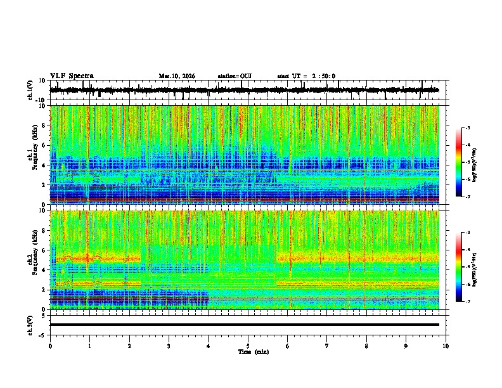Screen dimensions: 502x388
Task: Click time axis tick label "3"
Action: pyautogui.click(x=169, y=346)
